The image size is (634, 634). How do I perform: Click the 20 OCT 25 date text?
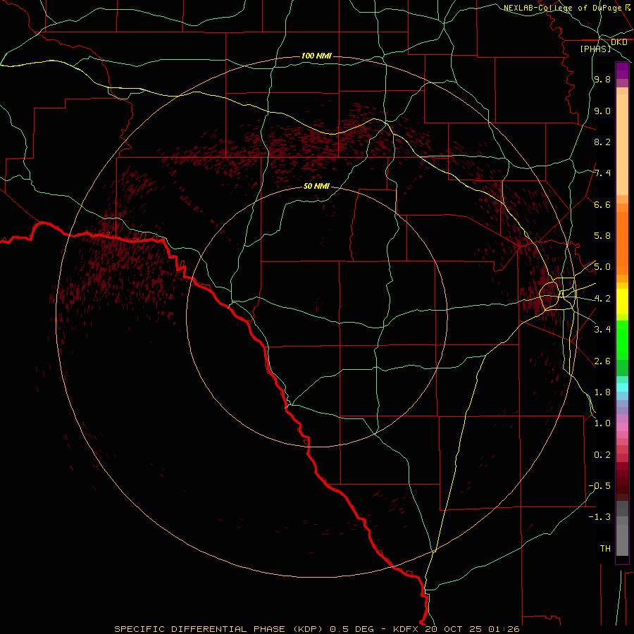pyautogui.click(x=454, y=629)
